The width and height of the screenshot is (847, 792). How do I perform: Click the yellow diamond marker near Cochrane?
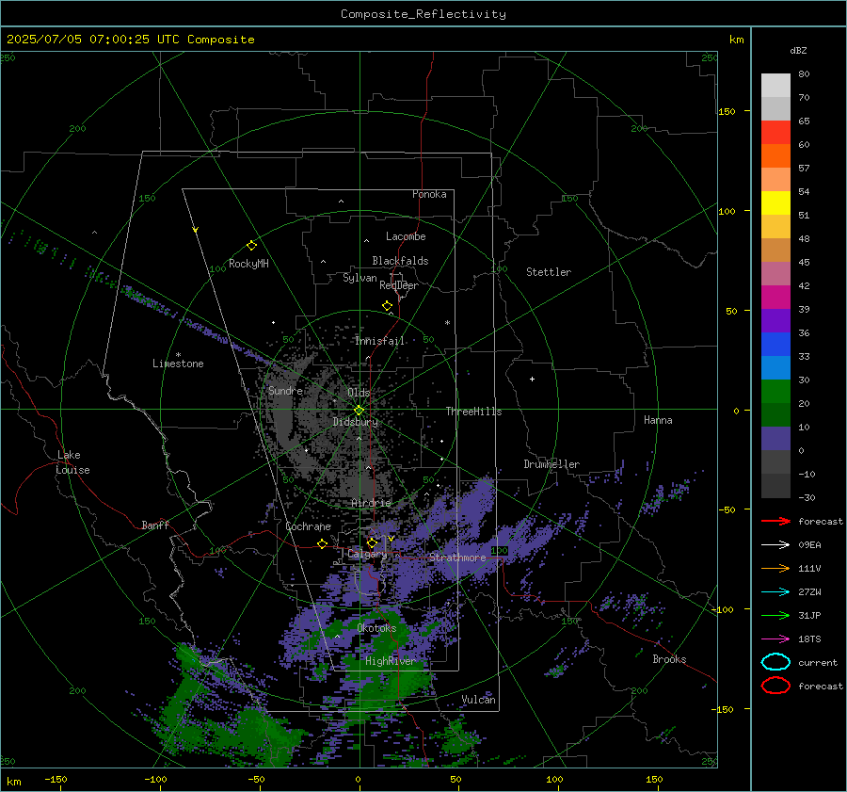pyautogui.click(x=323, y=543)
